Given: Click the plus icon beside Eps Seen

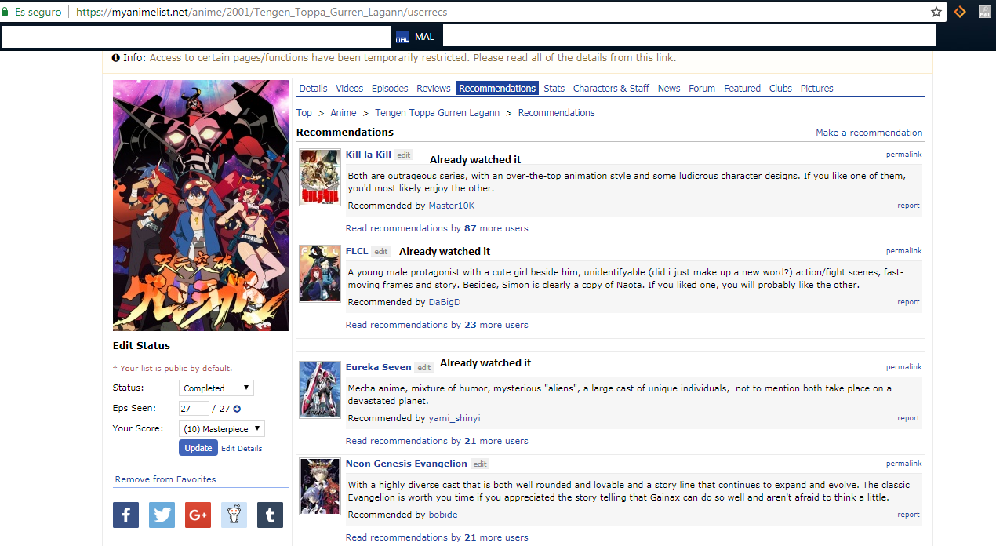Looking at the screenshot, I should (x=237, y=409).
